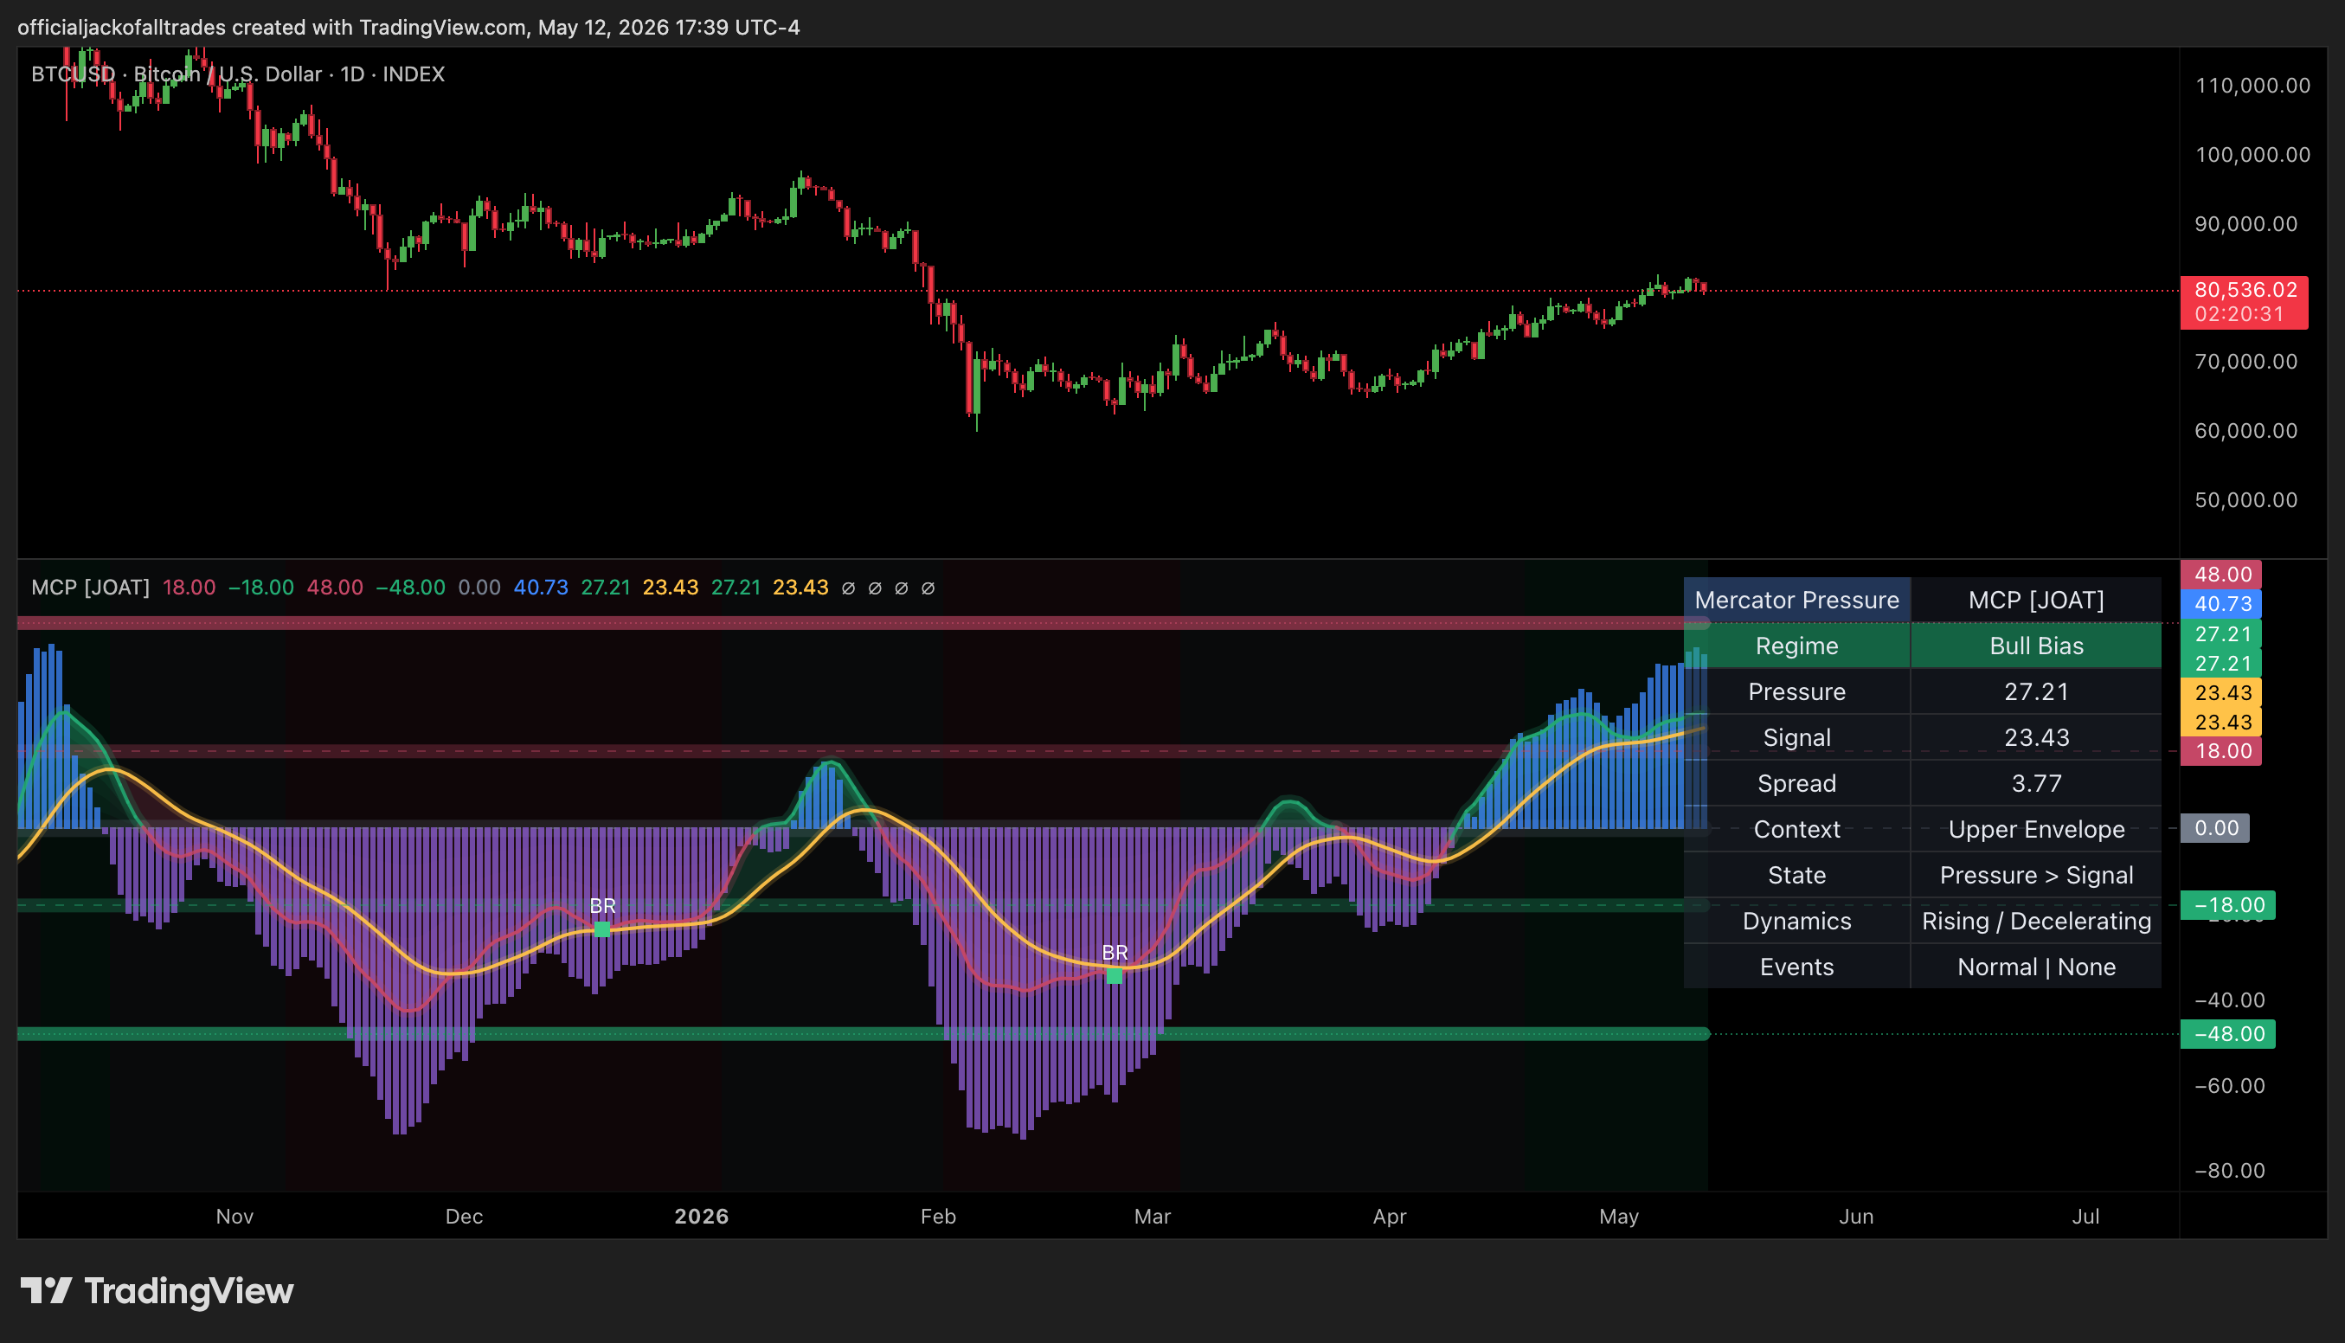2345x1343 pixels.
Task: Click the Jul label on the time axis
Action: [x=2085, y=1216]
